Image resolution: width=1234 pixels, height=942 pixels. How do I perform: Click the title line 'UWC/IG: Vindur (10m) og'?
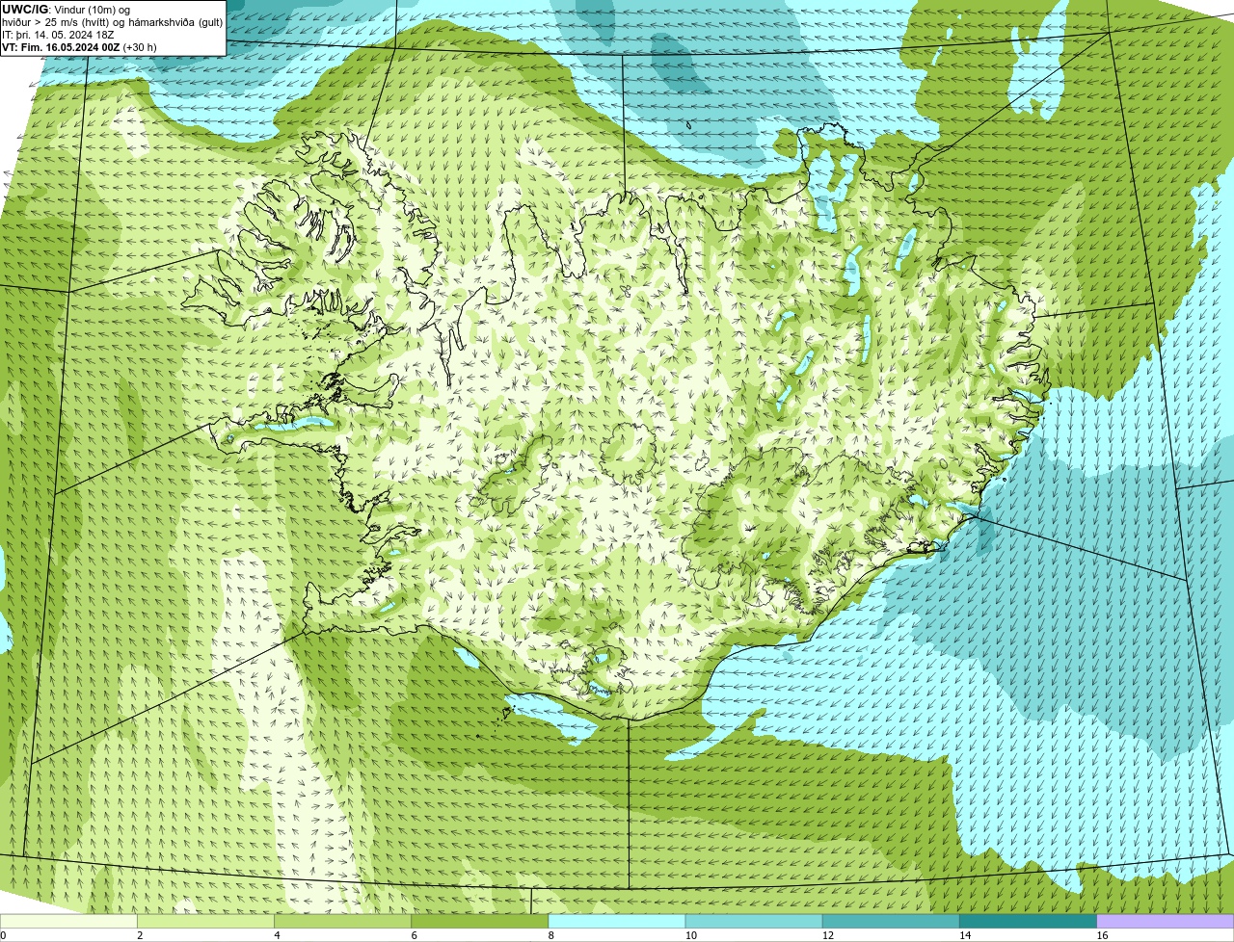click(x=67, y=9)
